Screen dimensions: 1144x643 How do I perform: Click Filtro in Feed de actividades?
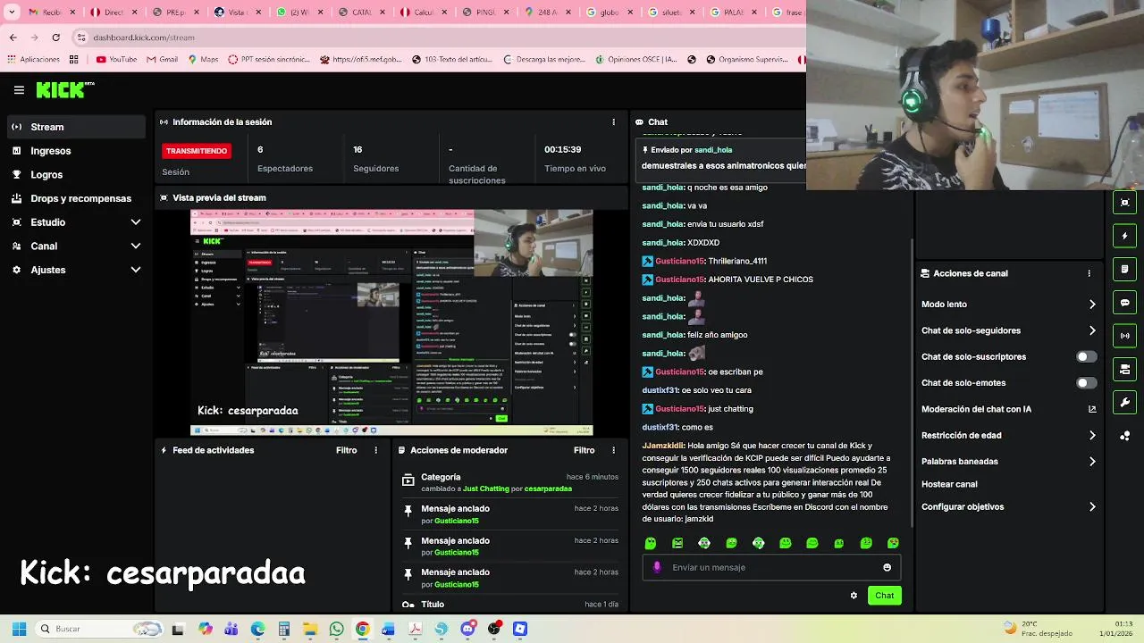click(346, 450)
